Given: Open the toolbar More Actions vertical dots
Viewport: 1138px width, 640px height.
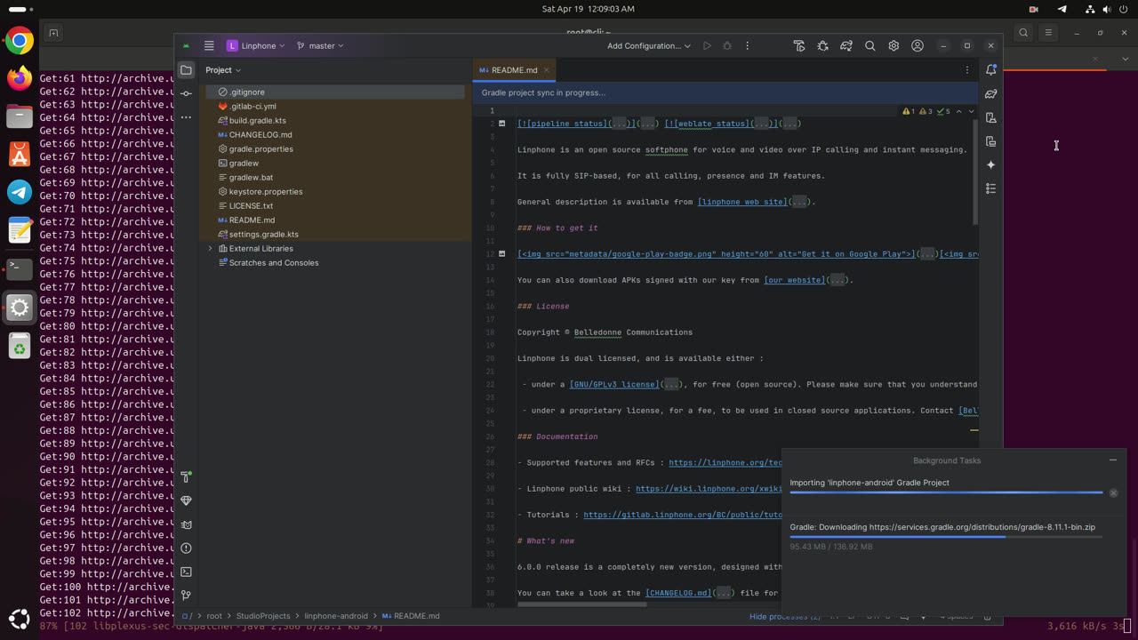Looking at the screenshot, I should pos(747,45).
